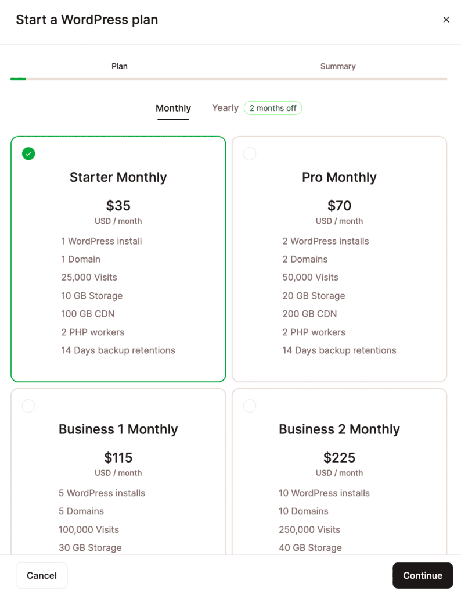Viewport: 461px width, 595px height.
Task: Switch billing to Yearly
Action: point(225,108)
